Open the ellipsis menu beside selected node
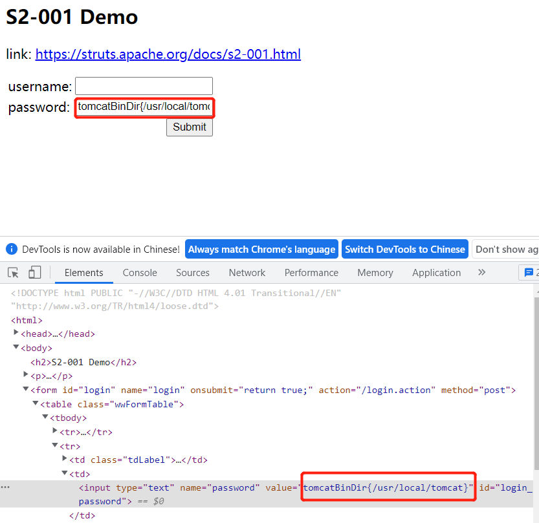 (5, 487)
